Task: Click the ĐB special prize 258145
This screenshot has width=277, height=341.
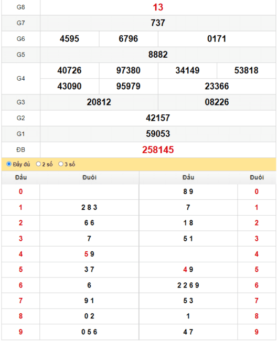Action: tap(158, 150)
